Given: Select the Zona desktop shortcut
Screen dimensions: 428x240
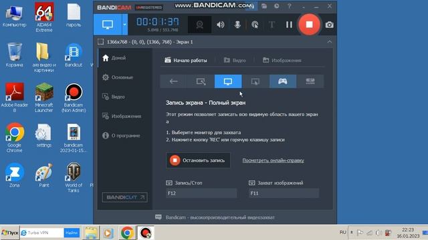Looking at the screenshot, I should click(x=14, y=175).
